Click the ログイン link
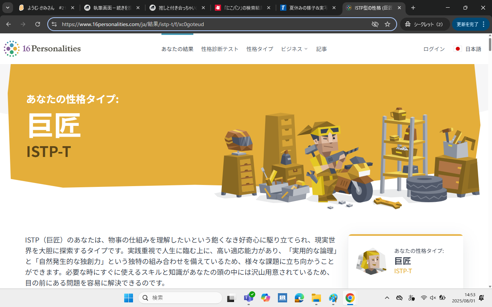The height and width of the screenshot is (307, 492). click(x=434, y=49)
